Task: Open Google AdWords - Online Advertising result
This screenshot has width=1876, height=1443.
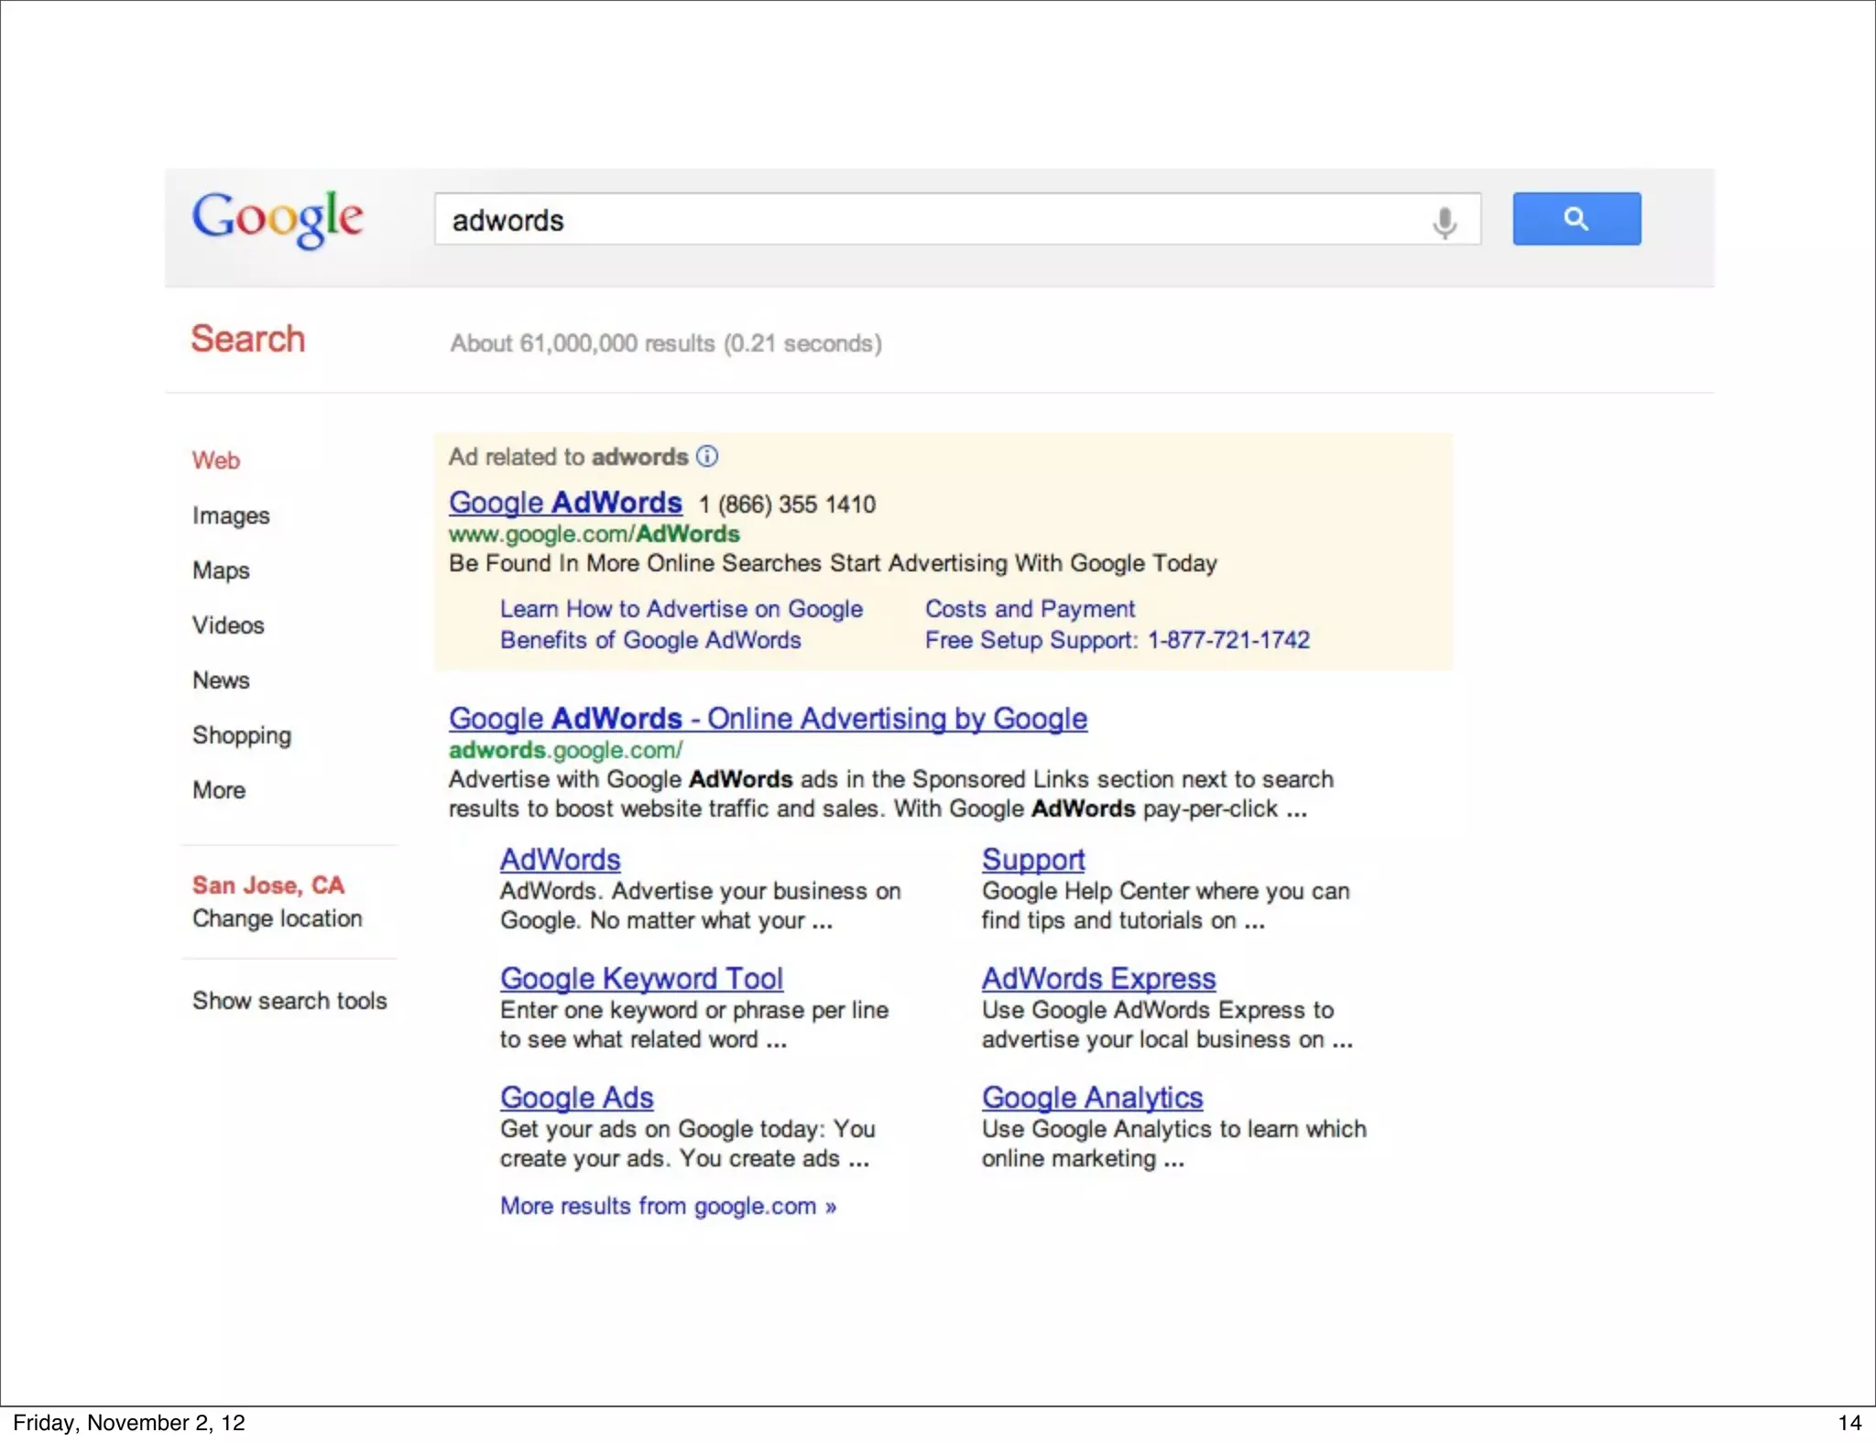Action: coord(768,719)
